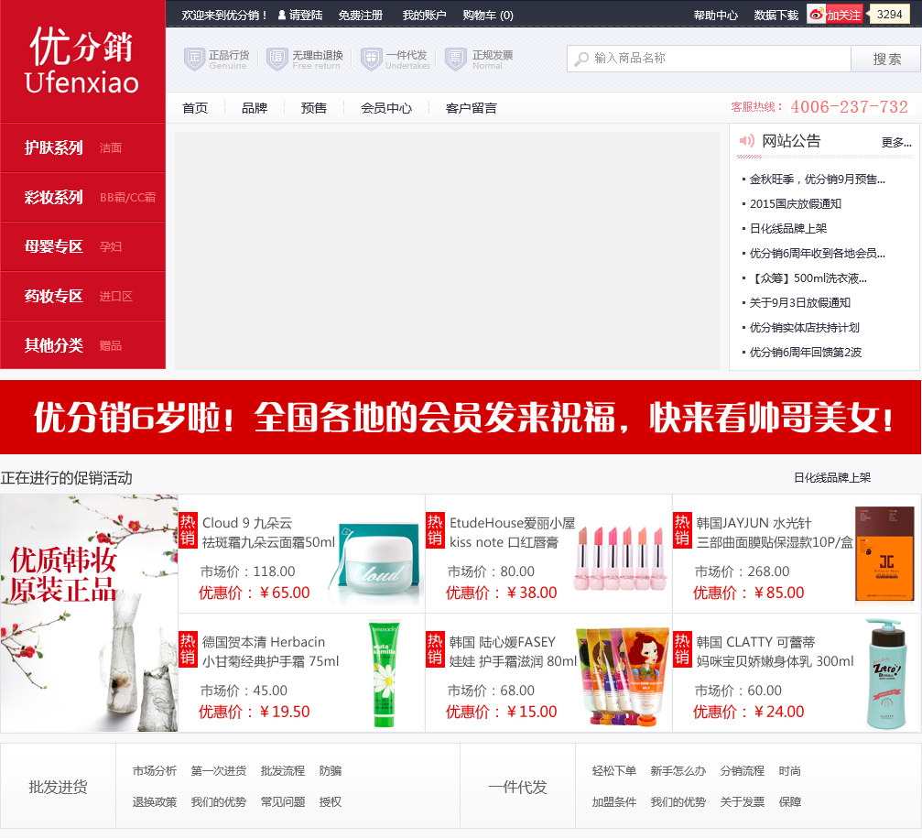Click 请登陆 to log in
This screenshot has height=838, width=922.
(x=306, y=16)
